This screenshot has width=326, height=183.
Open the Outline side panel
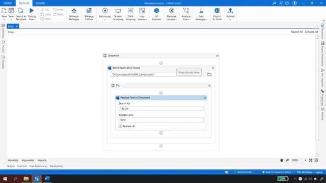coord(322,114)
